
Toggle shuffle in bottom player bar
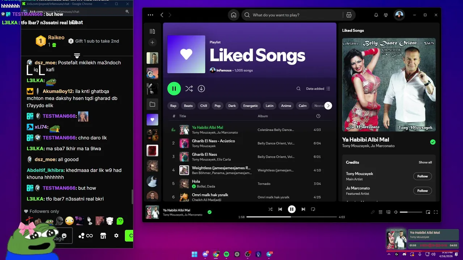pyautogui.click(x=271, y=209)
